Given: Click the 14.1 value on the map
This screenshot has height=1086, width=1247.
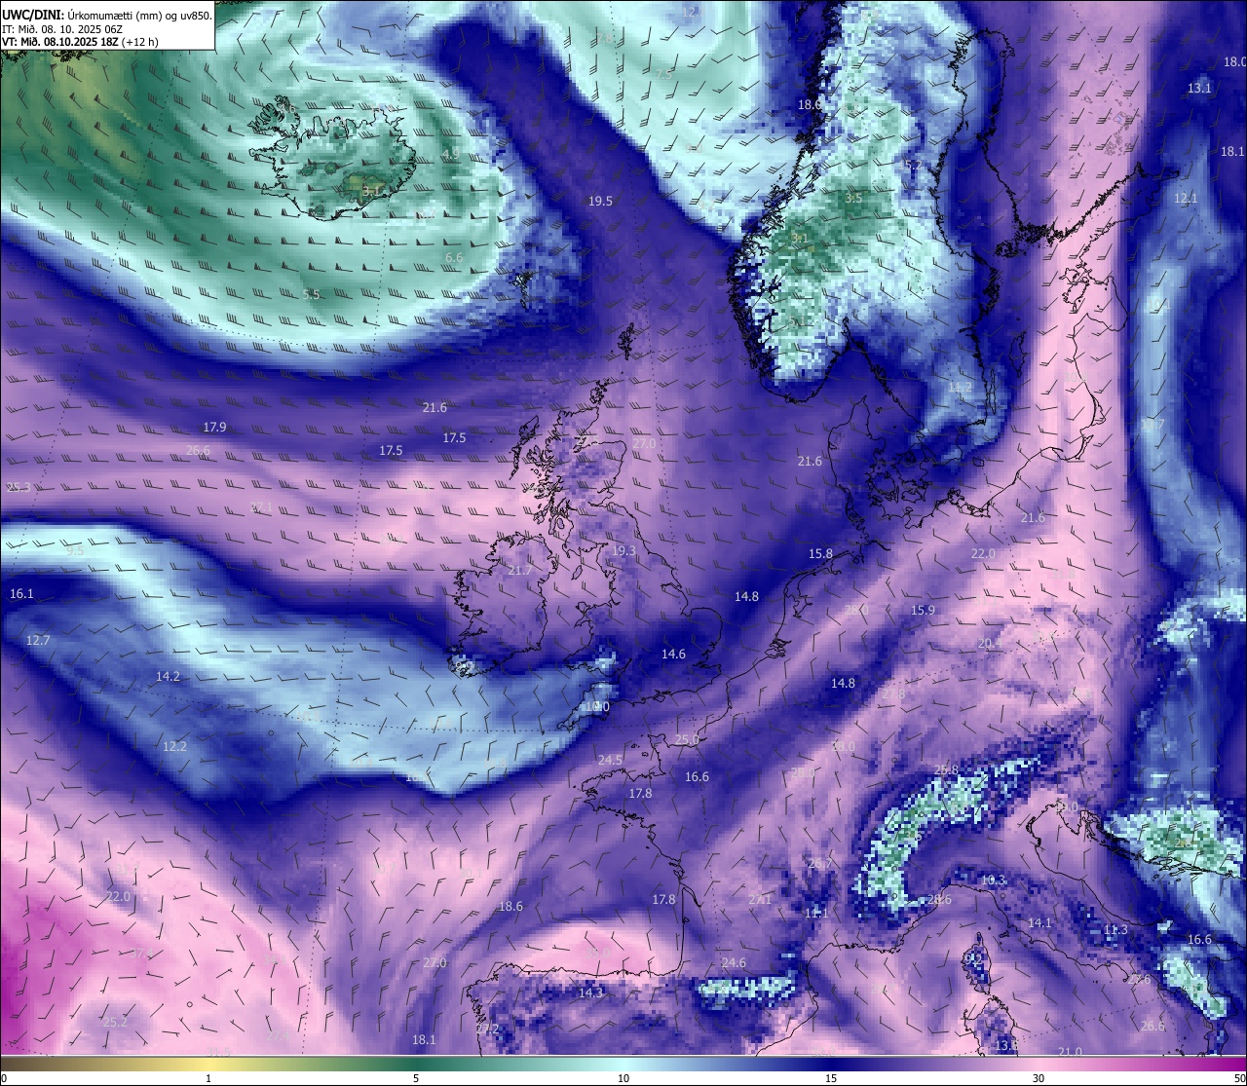Looking at the screenshot, I should point(1039,923).
